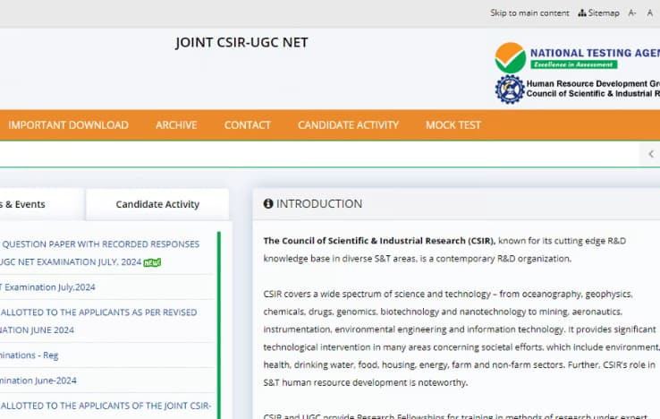Click the CSIR gear emblem logo

coord(510,89)
